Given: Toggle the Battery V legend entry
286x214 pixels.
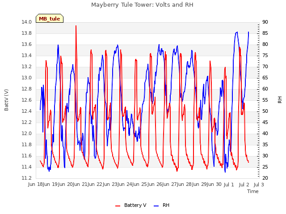Looking at the screenshot, I should 130,205.
